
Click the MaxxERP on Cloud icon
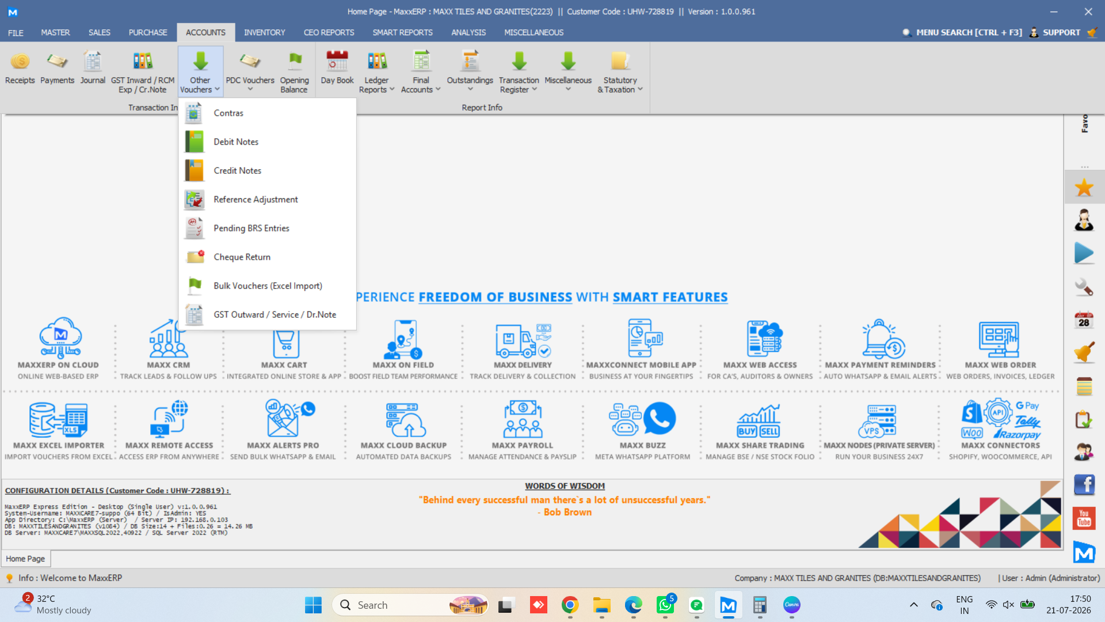coord(60,337)
